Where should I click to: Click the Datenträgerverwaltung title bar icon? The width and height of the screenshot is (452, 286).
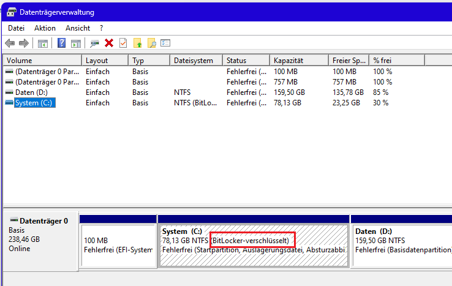pos(12,12)
